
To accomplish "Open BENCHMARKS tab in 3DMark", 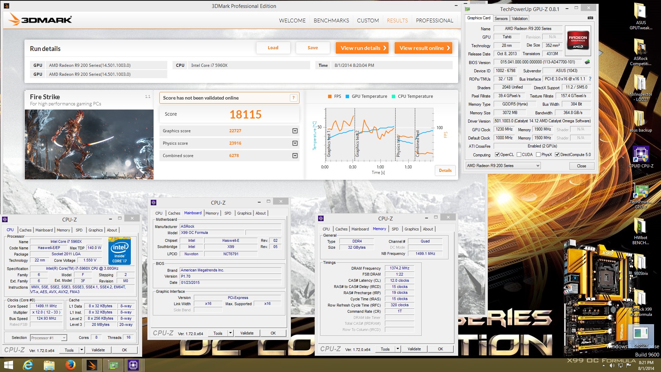I will coord(331,21).
